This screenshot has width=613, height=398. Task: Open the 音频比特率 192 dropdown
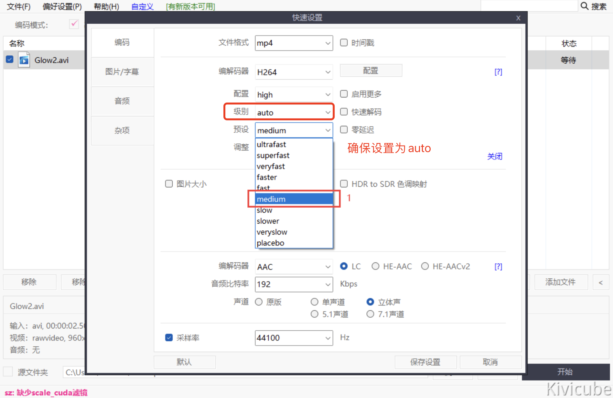click(x=294, y=284)
